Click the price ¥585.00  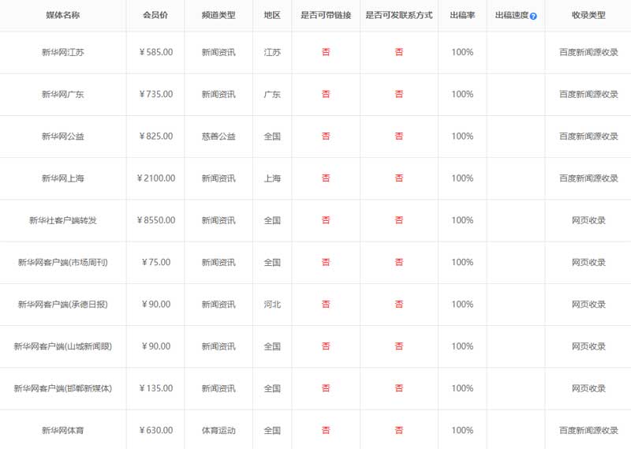click(x=155, y=52)
